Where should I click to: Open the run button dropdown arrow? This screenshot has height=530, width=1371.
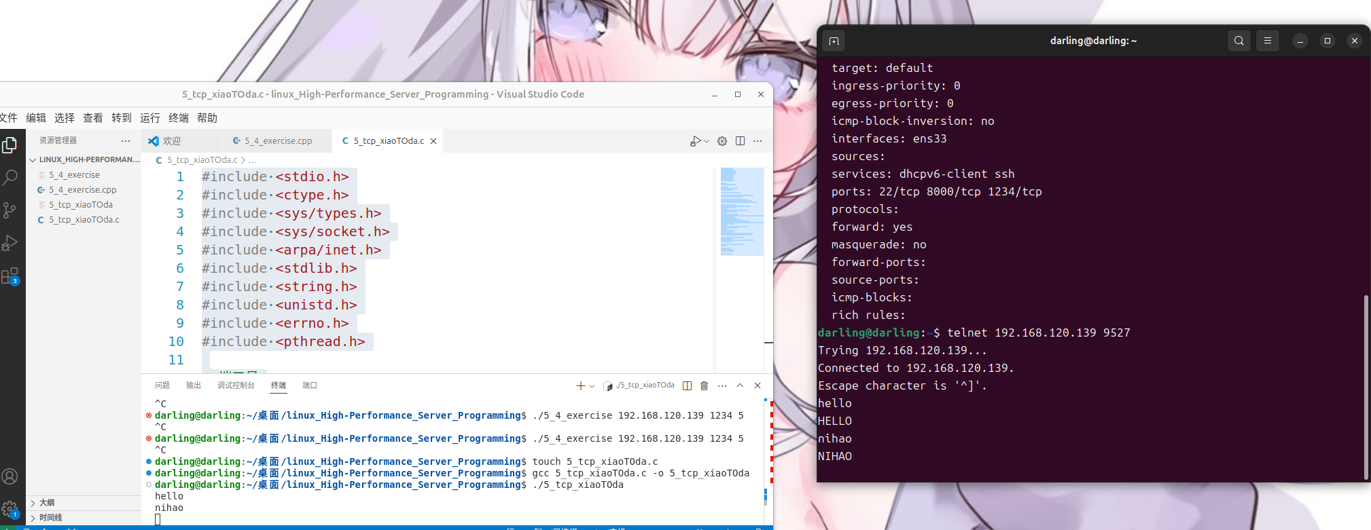point(707,141)
